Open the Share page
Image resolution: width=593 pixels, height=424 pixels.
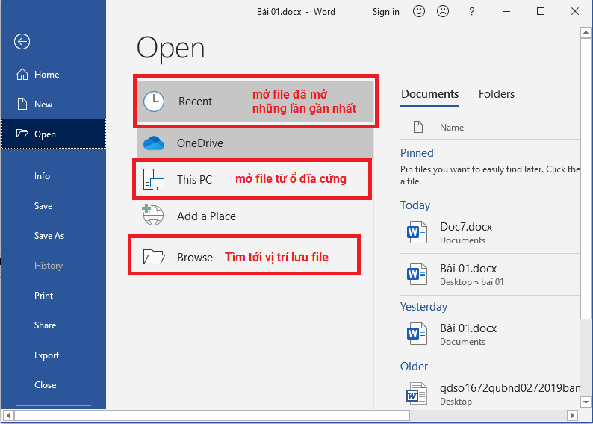point(54,325)
